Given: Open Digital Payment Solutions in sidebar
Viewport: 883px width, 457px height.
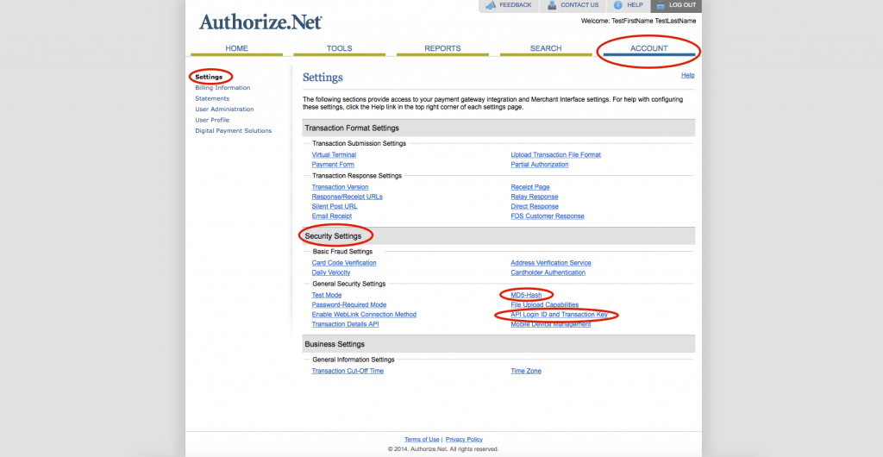Looking at the screenshot, I should (x=233, y=130).
